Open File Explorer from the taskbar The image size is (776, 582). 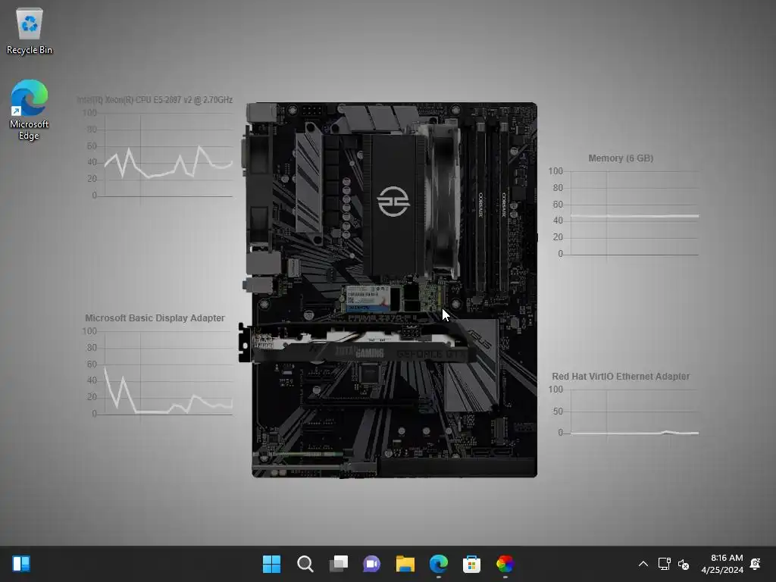(405, 564)
